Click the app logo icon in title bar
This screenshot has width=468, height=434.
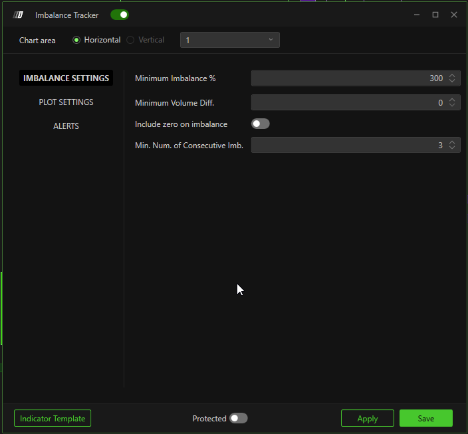(19, 15)
